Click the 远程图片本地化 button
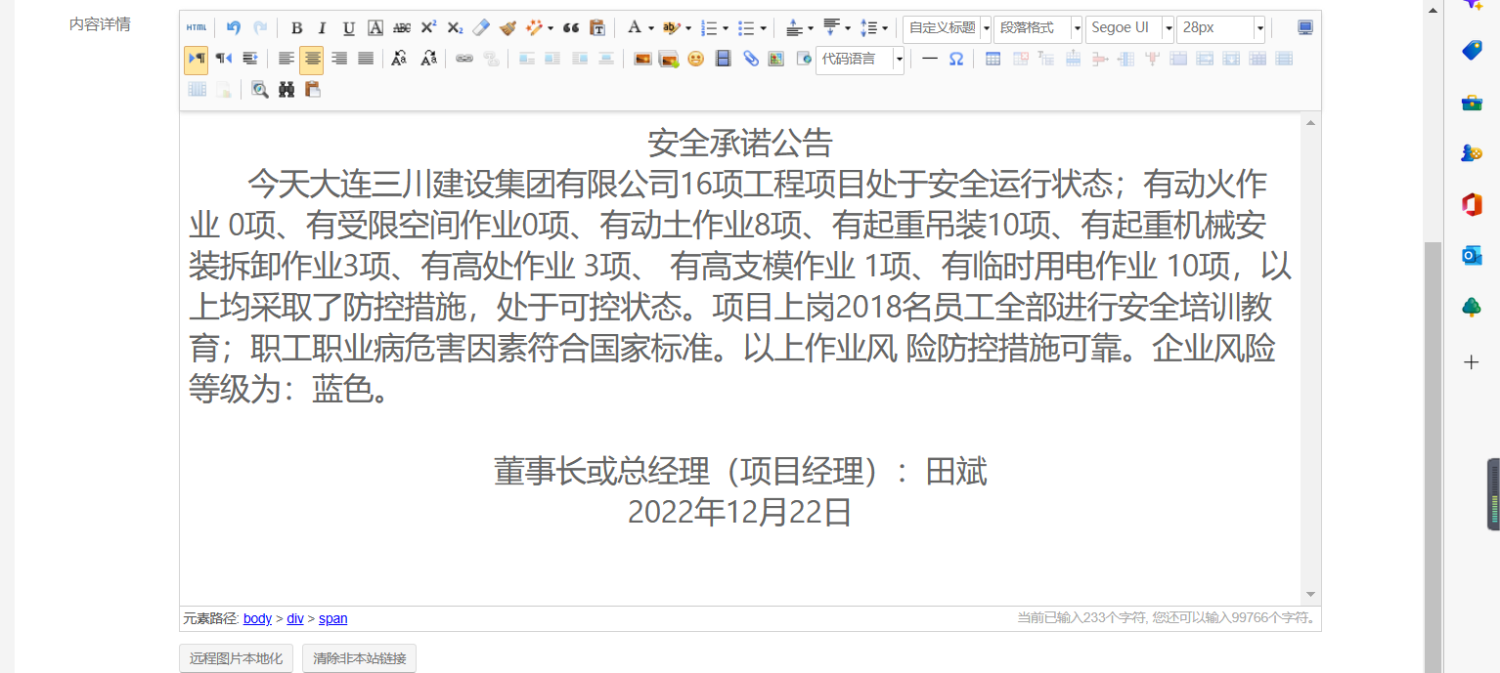The width and height of the screenshot is (1500, 673). point(236,658)
